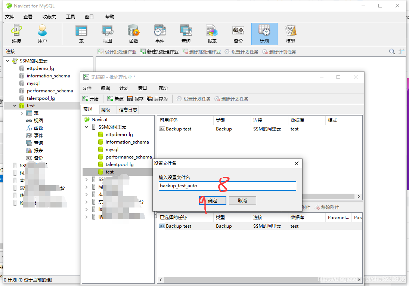Open 查看 menu in main window
409x286 pixels.
click(28, 17)
